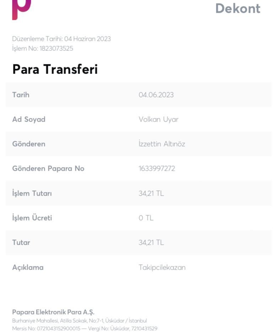This screenshot has height=332, width=275.
Task: Select the İşlem No 1823073525 text
Action: click(43, 48)
